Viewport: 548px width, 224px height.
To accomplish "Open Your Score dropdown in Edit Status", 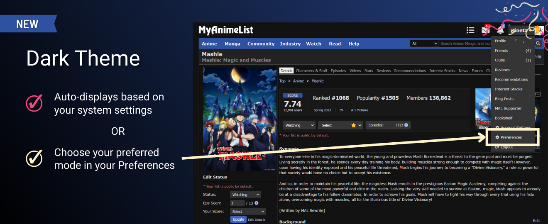I will coord(248,212).
